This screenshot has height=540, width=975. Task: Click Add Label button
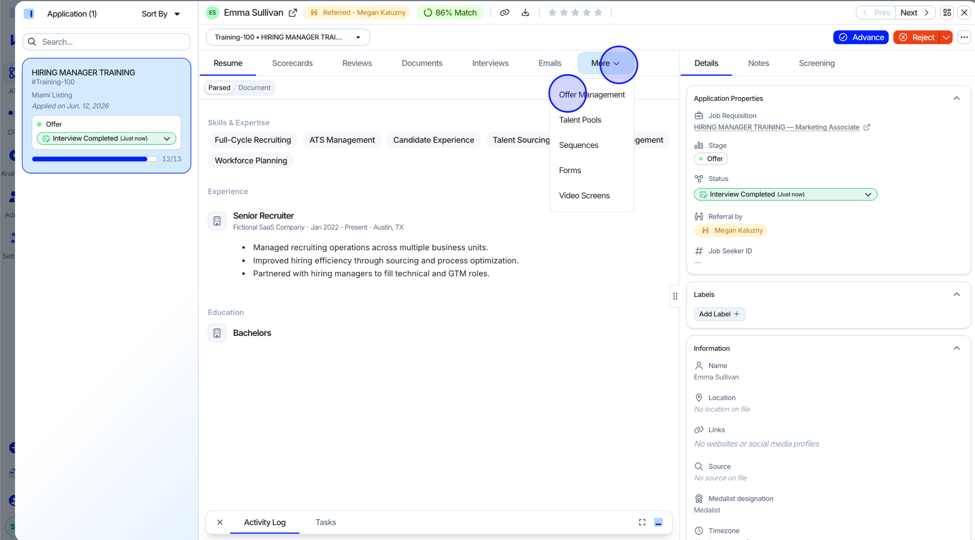click(x=719, y=314)
